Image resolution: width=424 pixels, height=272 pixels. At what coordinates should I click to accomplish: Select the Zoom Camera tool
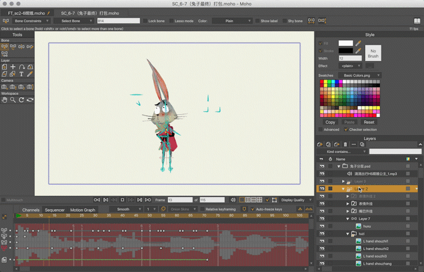pyautogui.click(x=13, y=87)
